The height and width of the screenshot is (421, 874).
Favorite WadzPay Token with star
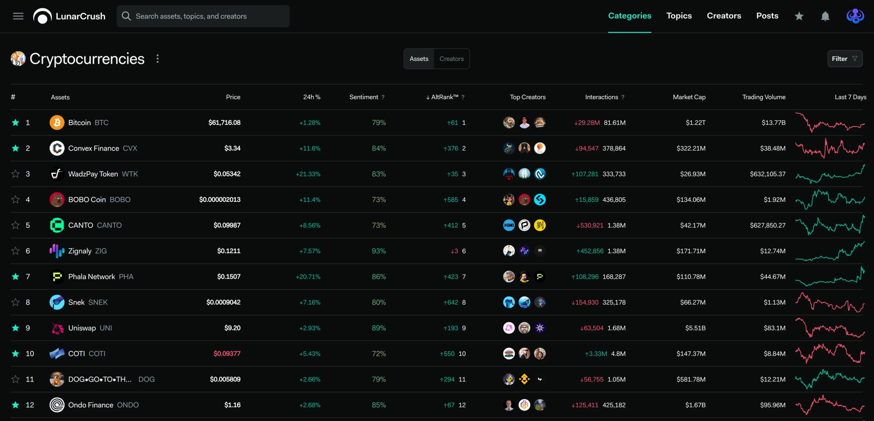pos(15,174)
